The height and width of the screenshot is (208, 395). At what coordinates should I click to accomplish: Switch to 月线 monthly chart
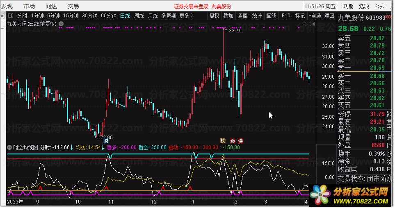point(153,16)
